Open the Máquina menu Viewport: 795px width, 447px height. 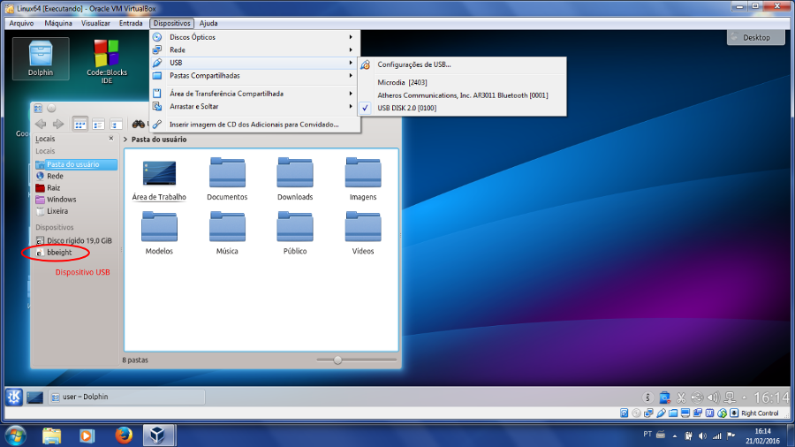click(x=58, y=23)
